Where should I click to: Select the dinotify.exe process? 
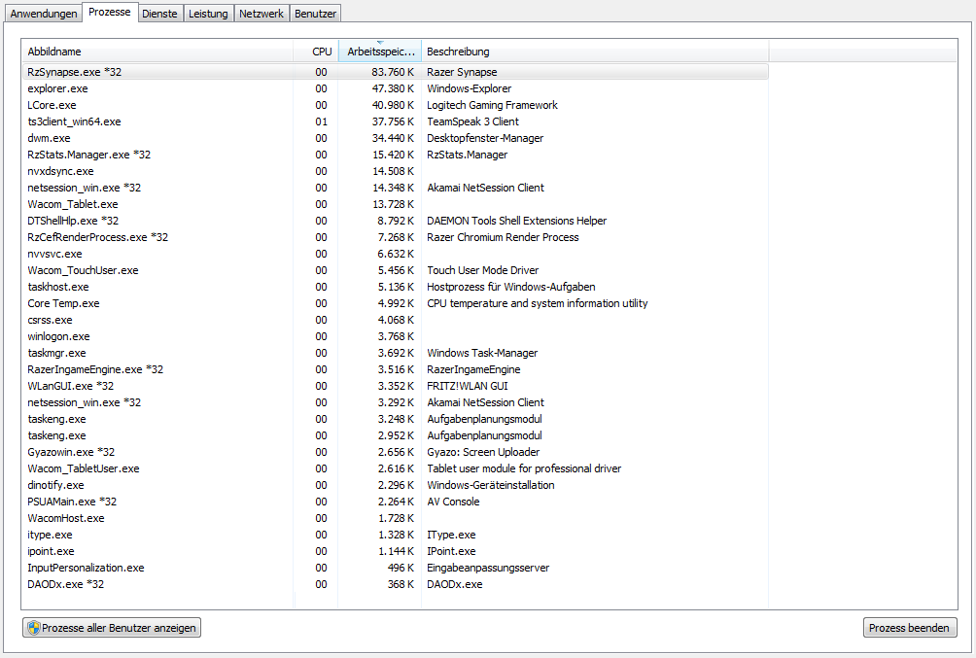[396, 485]
